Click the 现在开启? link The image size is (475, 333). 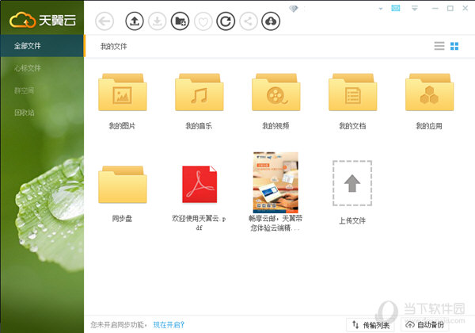click(169, 325)
